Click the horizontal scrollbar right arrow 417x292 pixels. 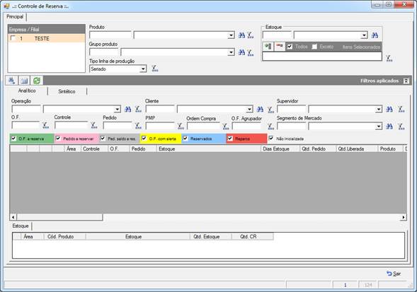click(x=404, y=217)
